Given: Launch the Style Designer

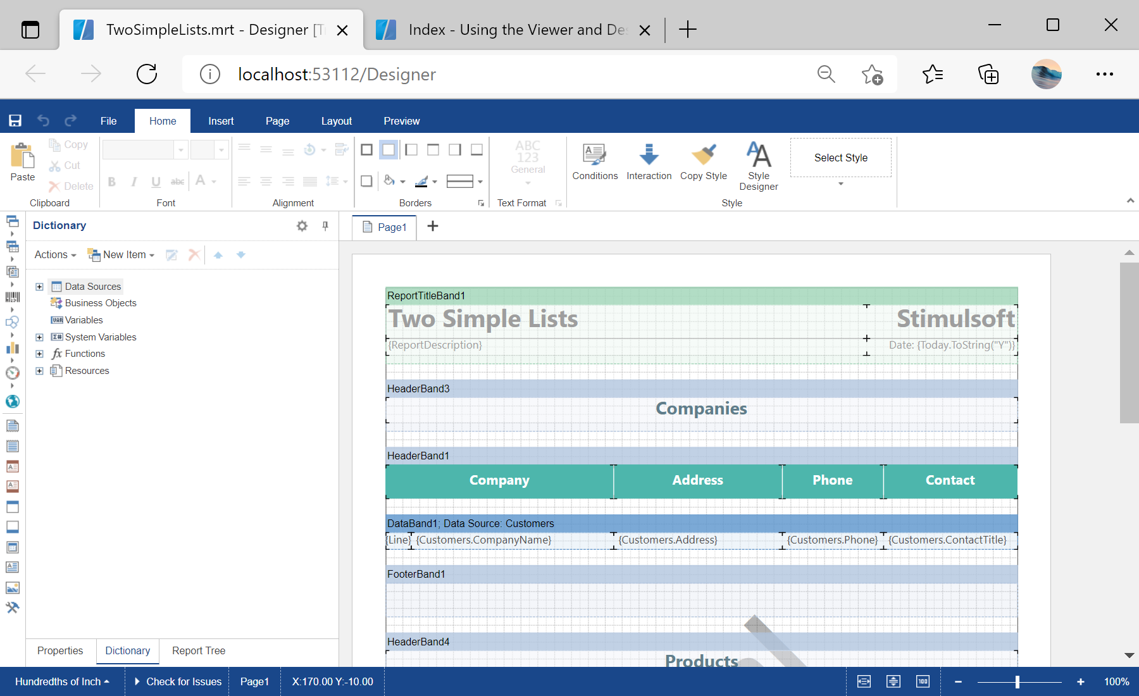Looking at the screenshot, I should point(759,166).
